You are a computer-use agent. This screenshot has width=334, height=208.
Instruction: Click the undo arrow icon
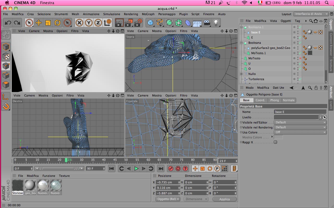pyautogui.click(x=8, y=23)
